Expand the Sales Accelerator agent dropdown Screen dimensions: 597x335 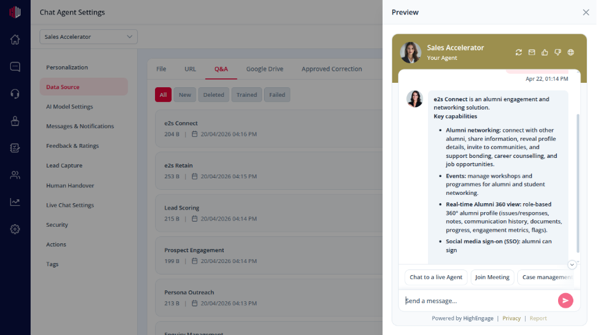tap(88, 37)
